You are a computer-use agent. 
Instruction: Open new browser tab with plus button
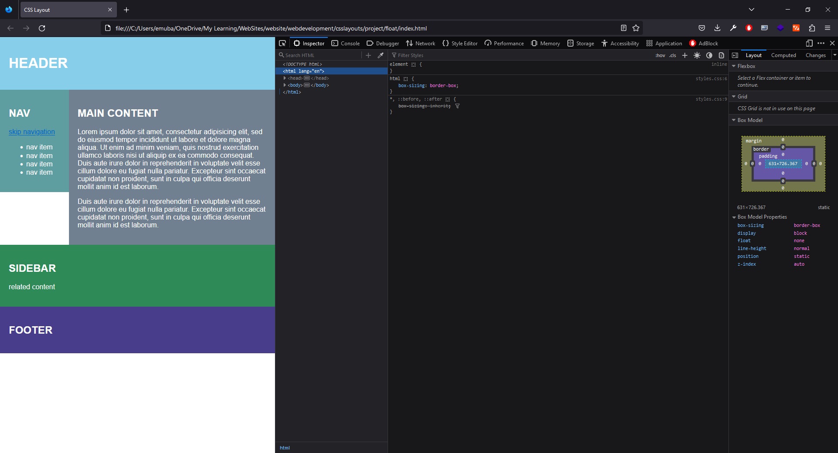(126, 10)
